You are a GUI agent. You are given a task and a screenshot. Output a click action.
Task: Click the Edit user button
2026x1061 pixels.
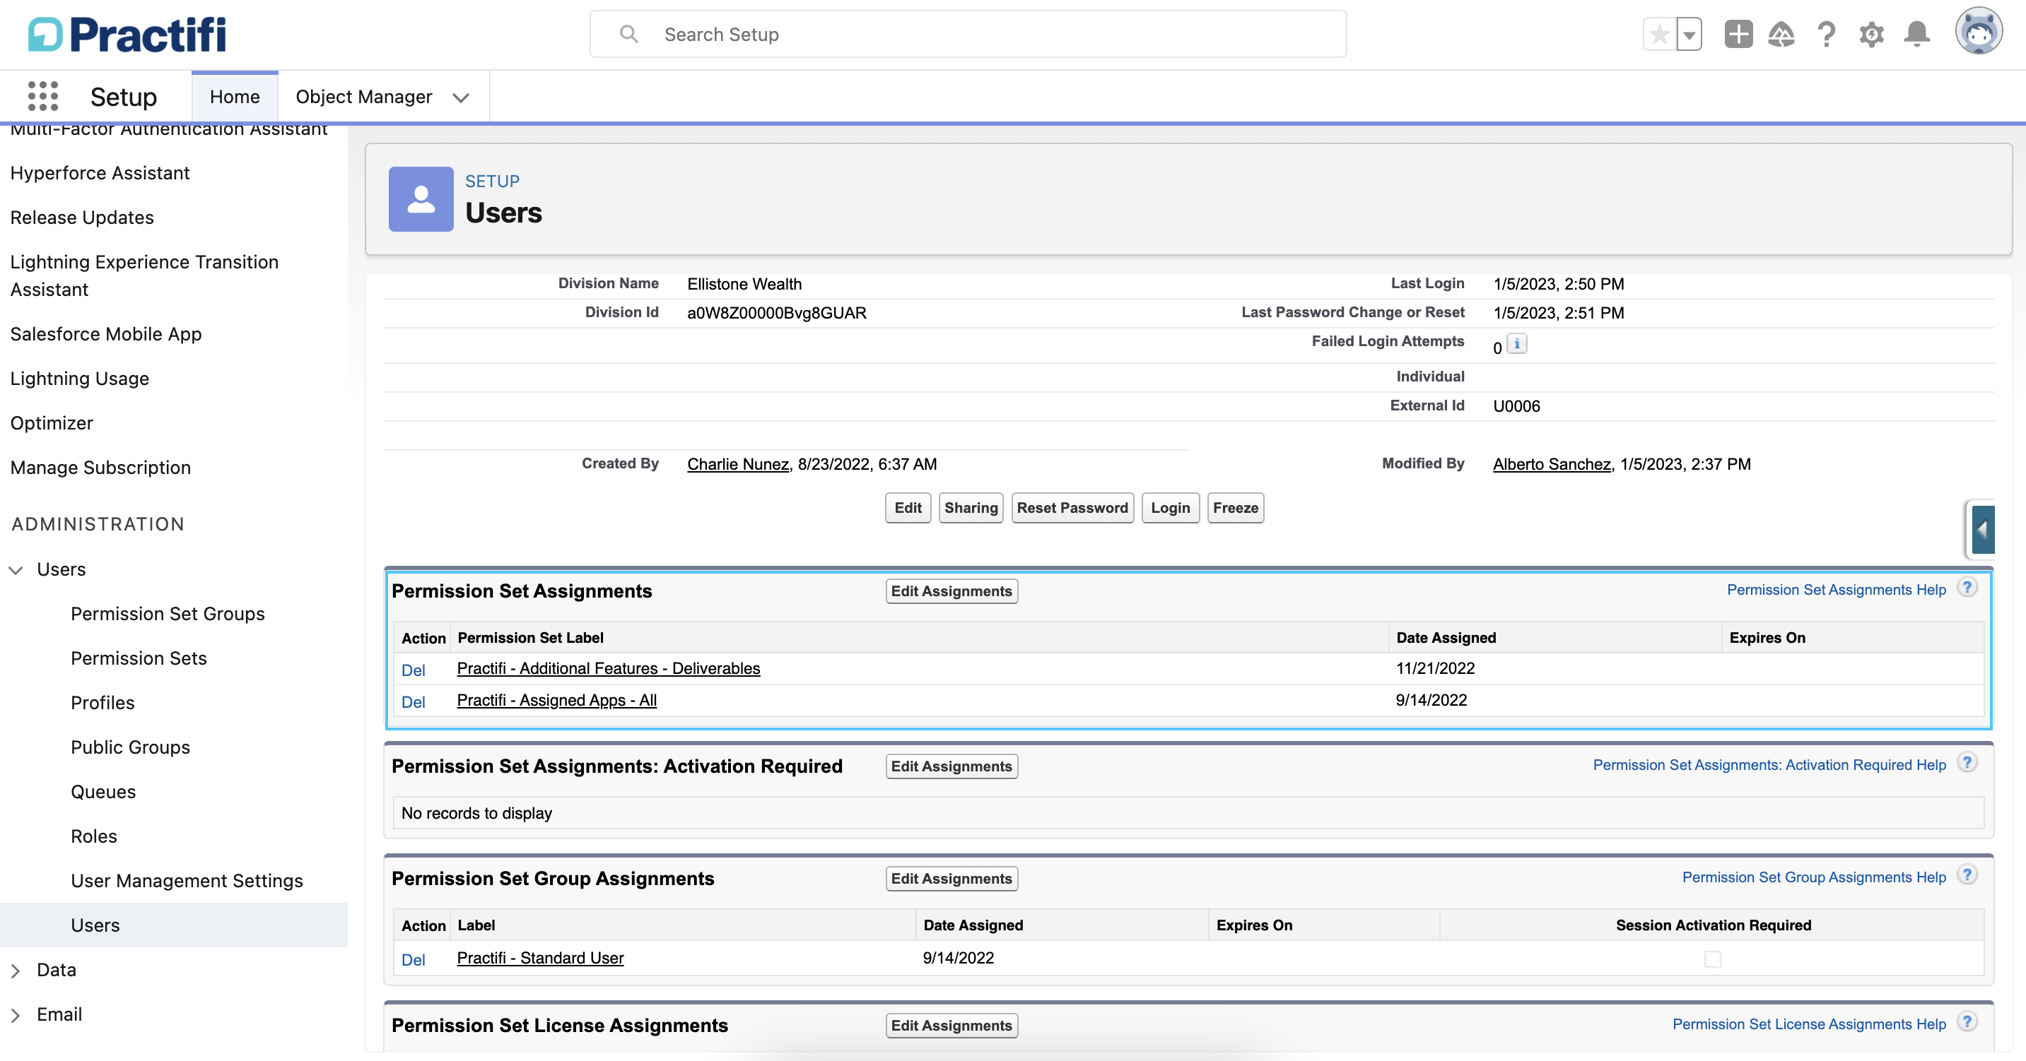pyautogui.click(x=908, y=508)
